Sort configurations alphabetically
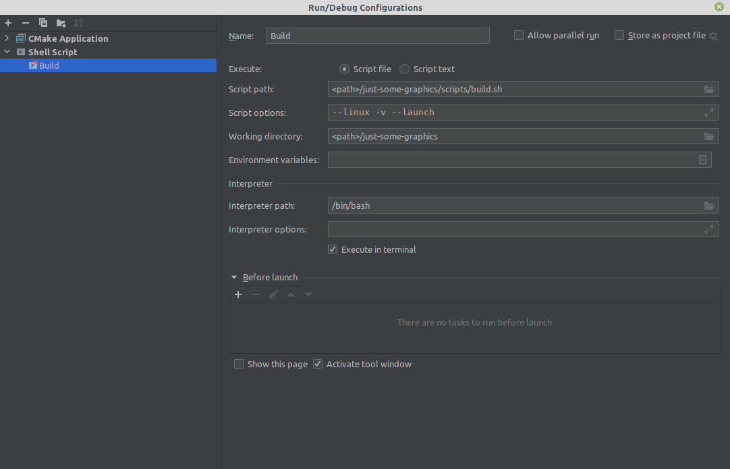The height and width of the screenshot is (469, 730). pyautogui.click(x=78, y=23)
